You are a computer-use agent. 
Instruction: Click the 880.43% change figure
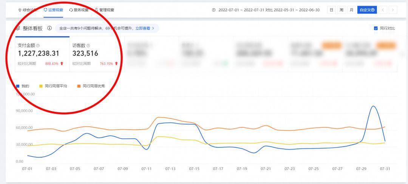click(x=52, y=63)
